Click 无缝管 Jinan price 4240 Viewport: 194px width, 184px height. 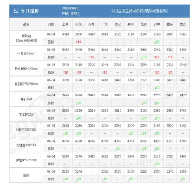tap(92, 141)
